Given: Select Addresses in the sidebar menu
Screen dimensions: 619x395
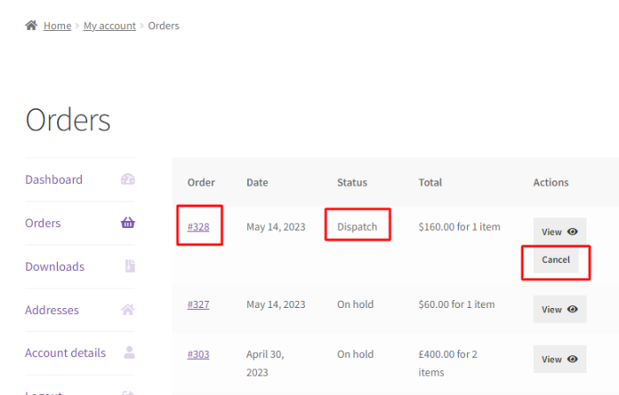Looking at the screenshot, I should (x=52, y=310).
